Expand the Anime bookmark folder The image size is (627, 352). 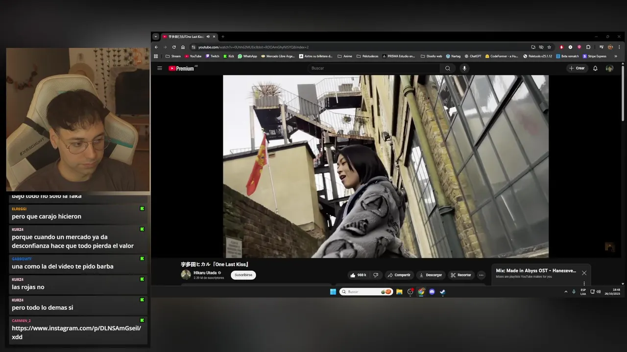click(x=345, y=56)
